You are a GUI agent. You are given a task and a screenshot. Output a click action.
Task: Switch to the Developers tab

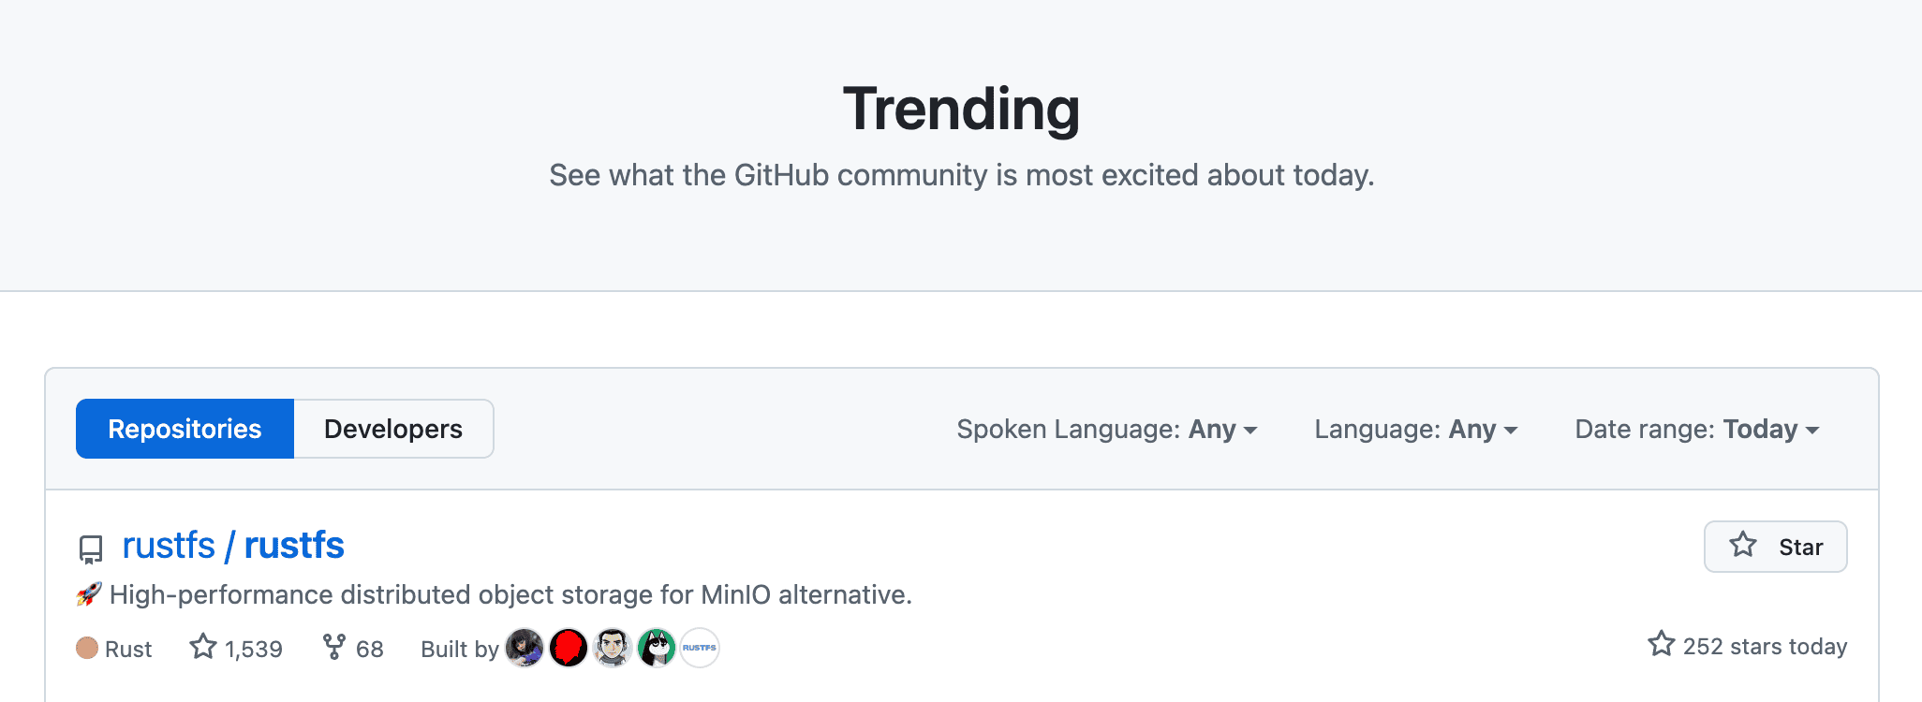point(393,429)
